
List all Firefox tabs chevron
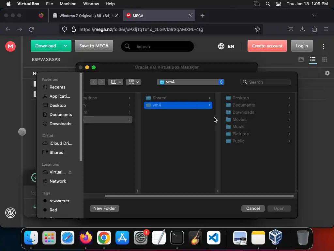[x=314, y=15]
